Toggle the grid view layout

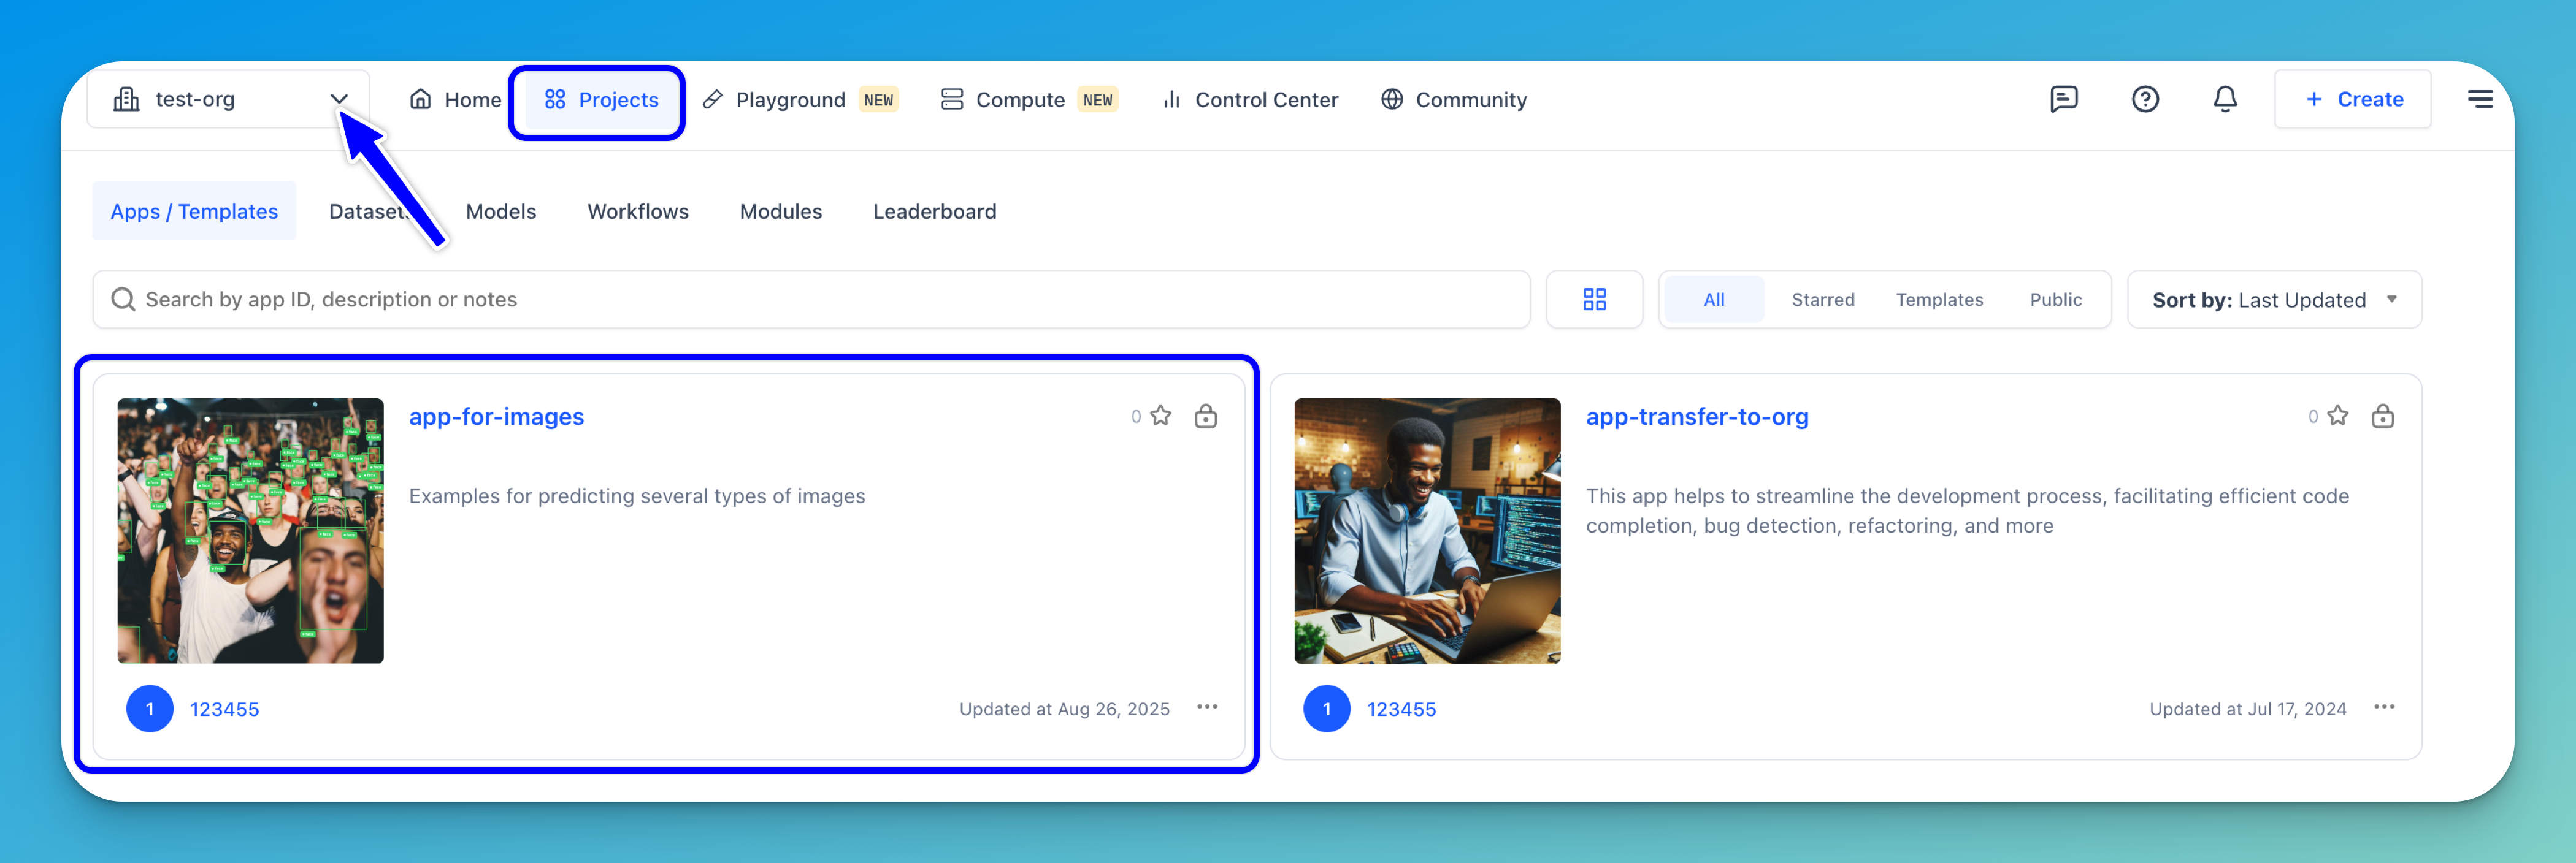(x=1594, y=298)
